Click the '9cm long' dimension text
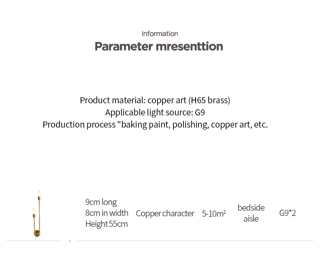Screen dimensions: 320x260 101,202
